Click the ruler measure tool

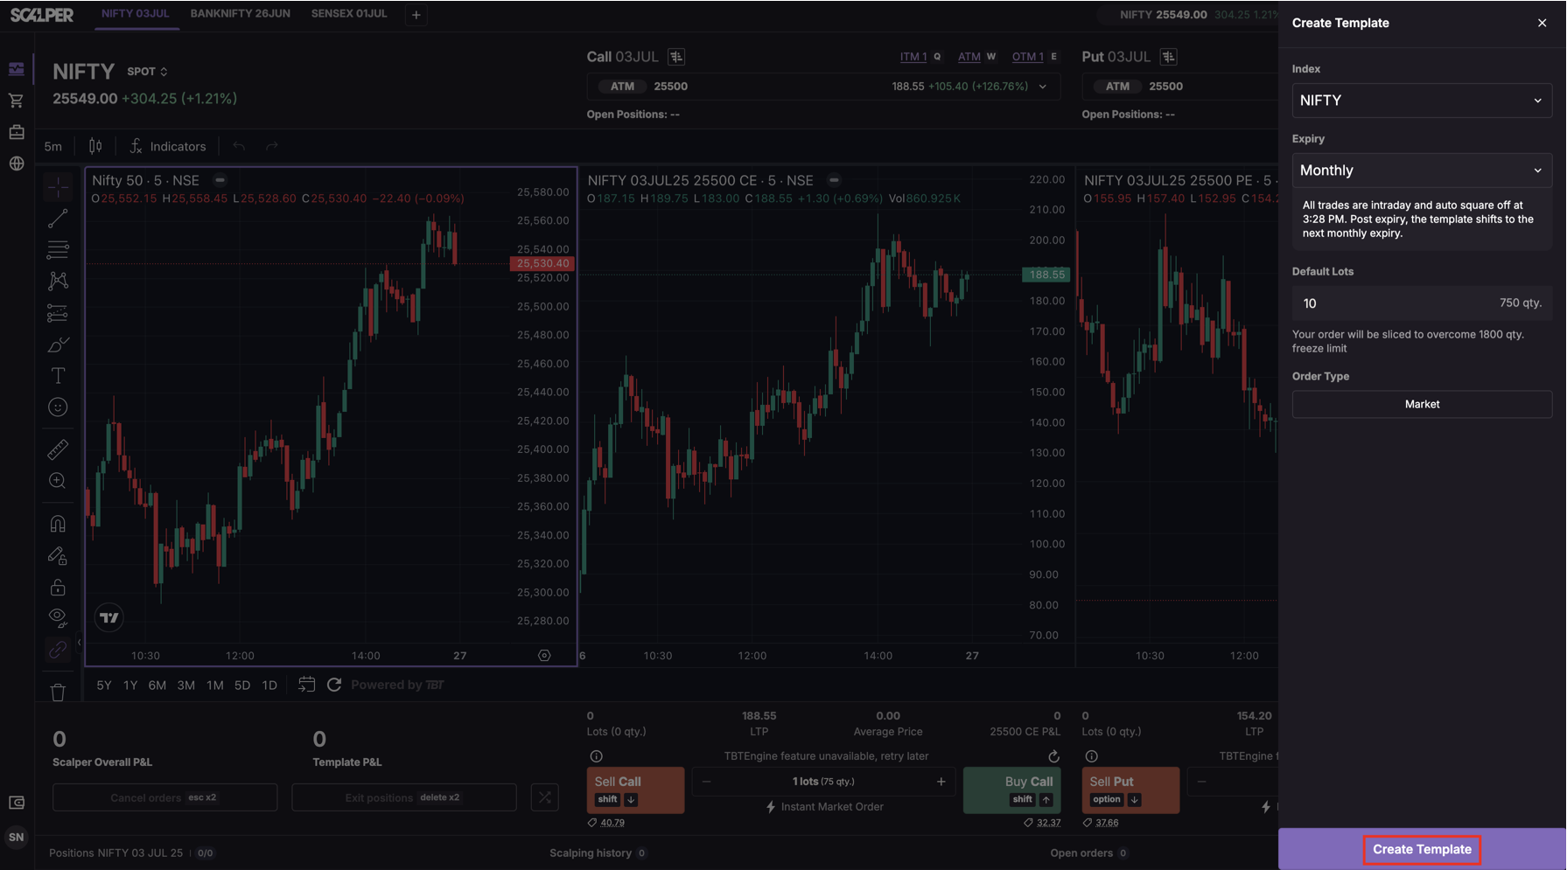point(58,449)
